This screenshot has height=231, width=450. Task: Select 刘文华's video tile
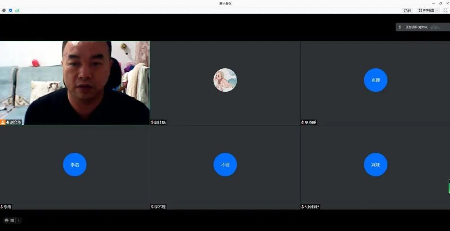pos(75,83)
